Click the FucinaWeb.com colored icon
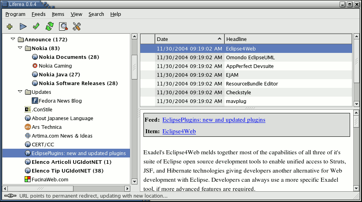The width and height of the screenshot is (362, 202). pos(28,179)
